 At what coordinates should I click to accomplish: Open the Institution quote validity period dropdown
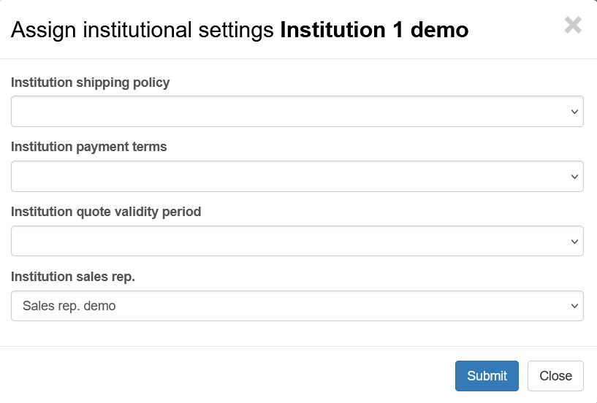297,241
